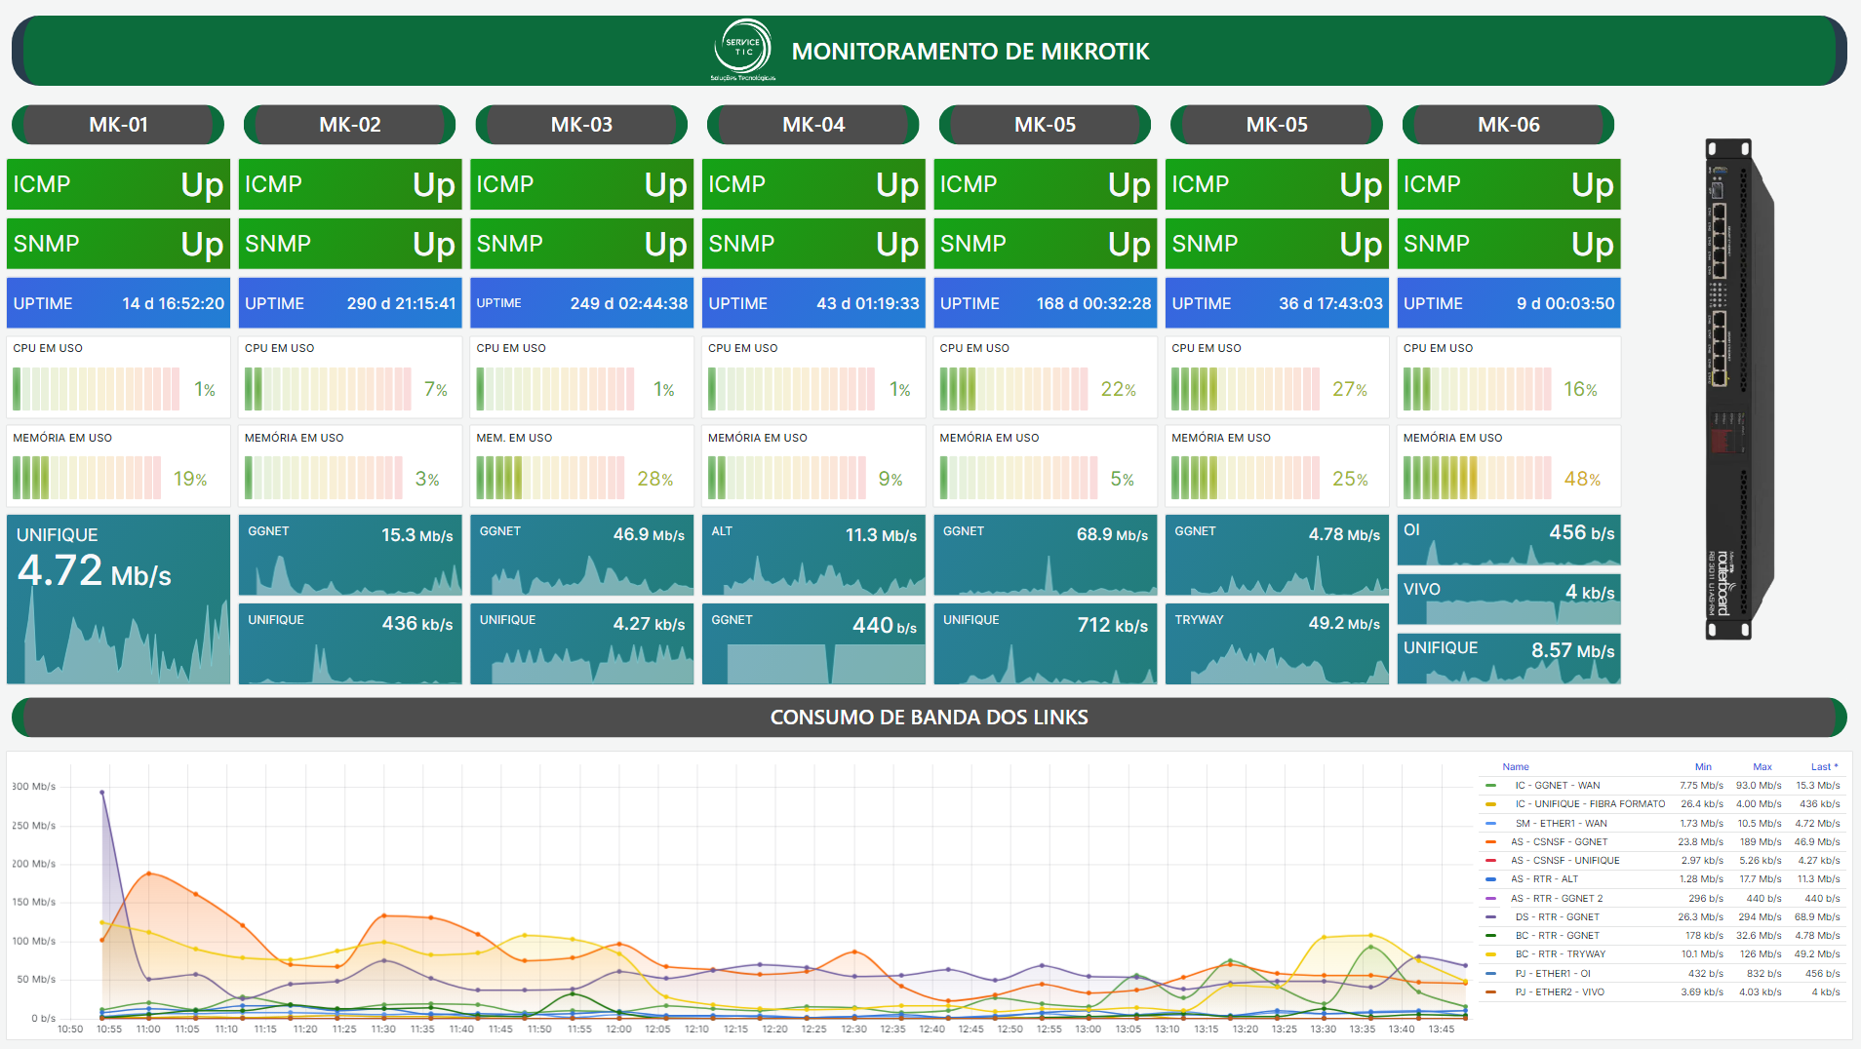Open the GGNET 15.3 Mb/s panel
The height and width of the screenshot is (1049, 1861).
pos(350,555)
